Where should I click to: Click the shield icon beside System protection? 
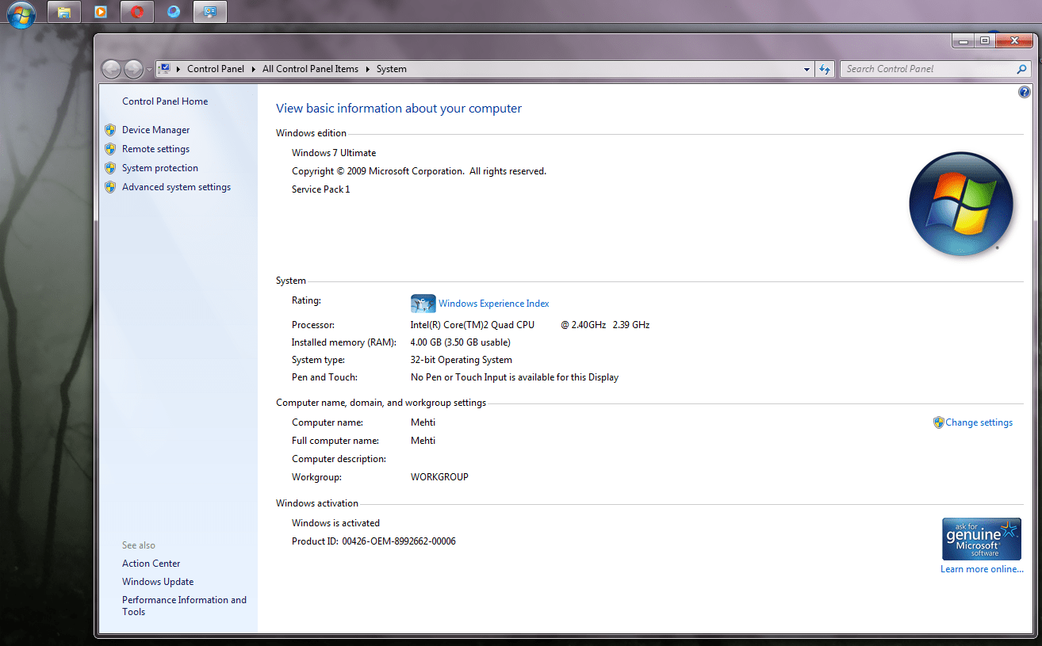(x=110, y=168)
